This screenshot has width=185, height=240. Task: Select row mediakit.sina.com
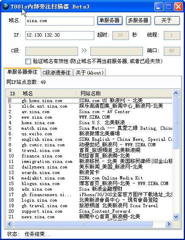click(90, 178)
